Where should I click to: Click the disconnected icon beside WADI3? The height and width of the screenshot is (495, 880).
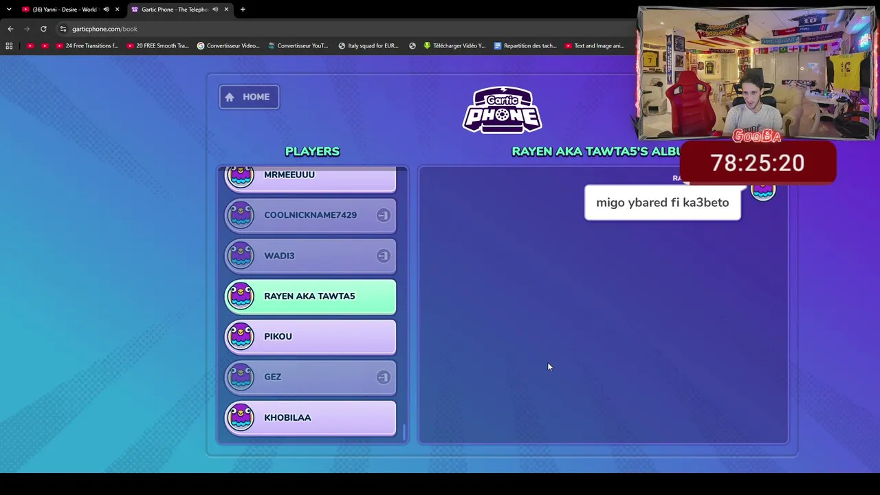point(383,256)
